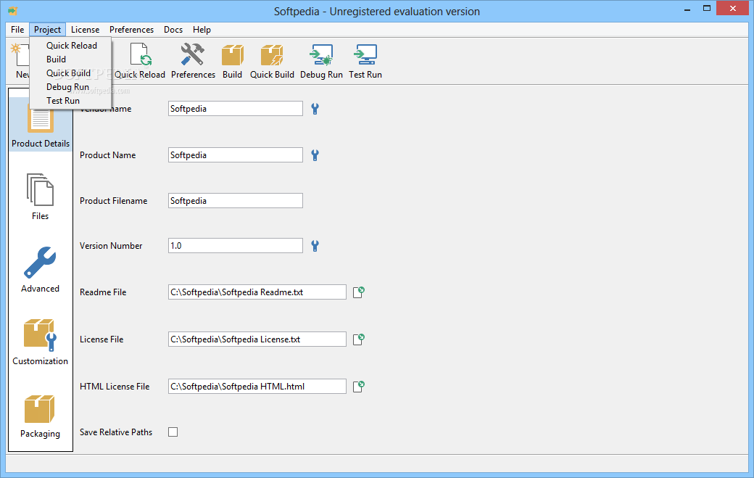Click into the Product Name field
Image resolution: width=754 pixels, height=478 pixels.
click(x=236, y=154)
